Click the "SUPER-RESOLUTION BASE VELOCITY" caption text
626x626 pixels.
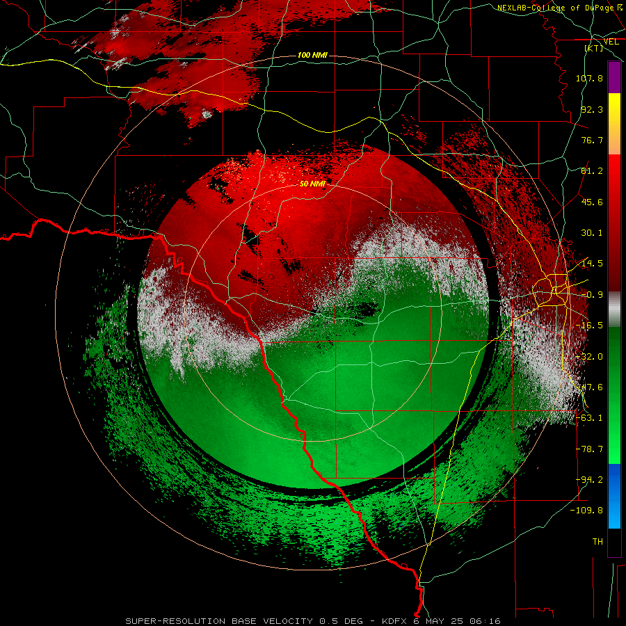[x=219, y=621]
